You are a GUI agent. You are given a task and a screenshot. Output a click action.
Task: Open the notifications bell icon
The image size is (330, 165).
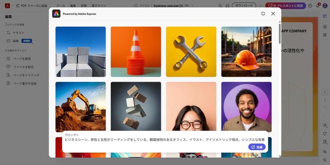point(318,6)
